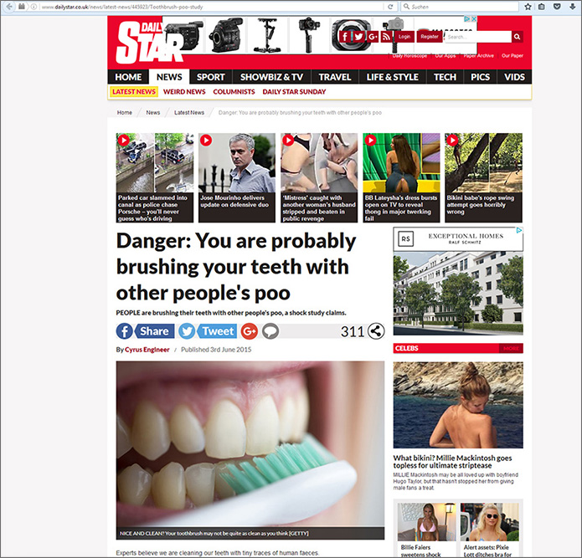The width and height of the screenshot is (582, 558).
Task: Open the SPORT menu tab
Action: pyautogui.click(x=210, y=77)
